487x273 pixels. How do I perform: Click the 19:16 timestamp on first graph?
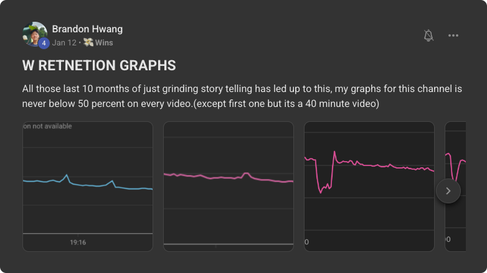pyautogui.click(x=78, y=243)
